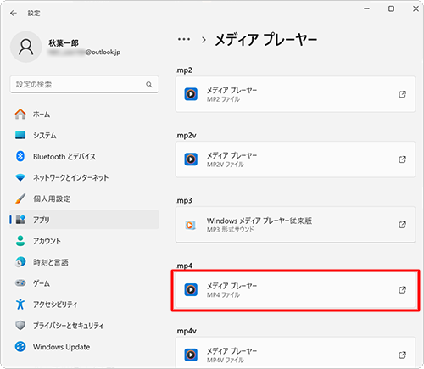The width and height of the screenshot is (424, 369).
Task: Click the 秋葉一郎 account name
Action: click(x=64, y=43)
